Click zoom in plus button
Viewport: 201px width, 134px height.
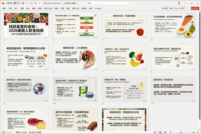tap(190, 132)
